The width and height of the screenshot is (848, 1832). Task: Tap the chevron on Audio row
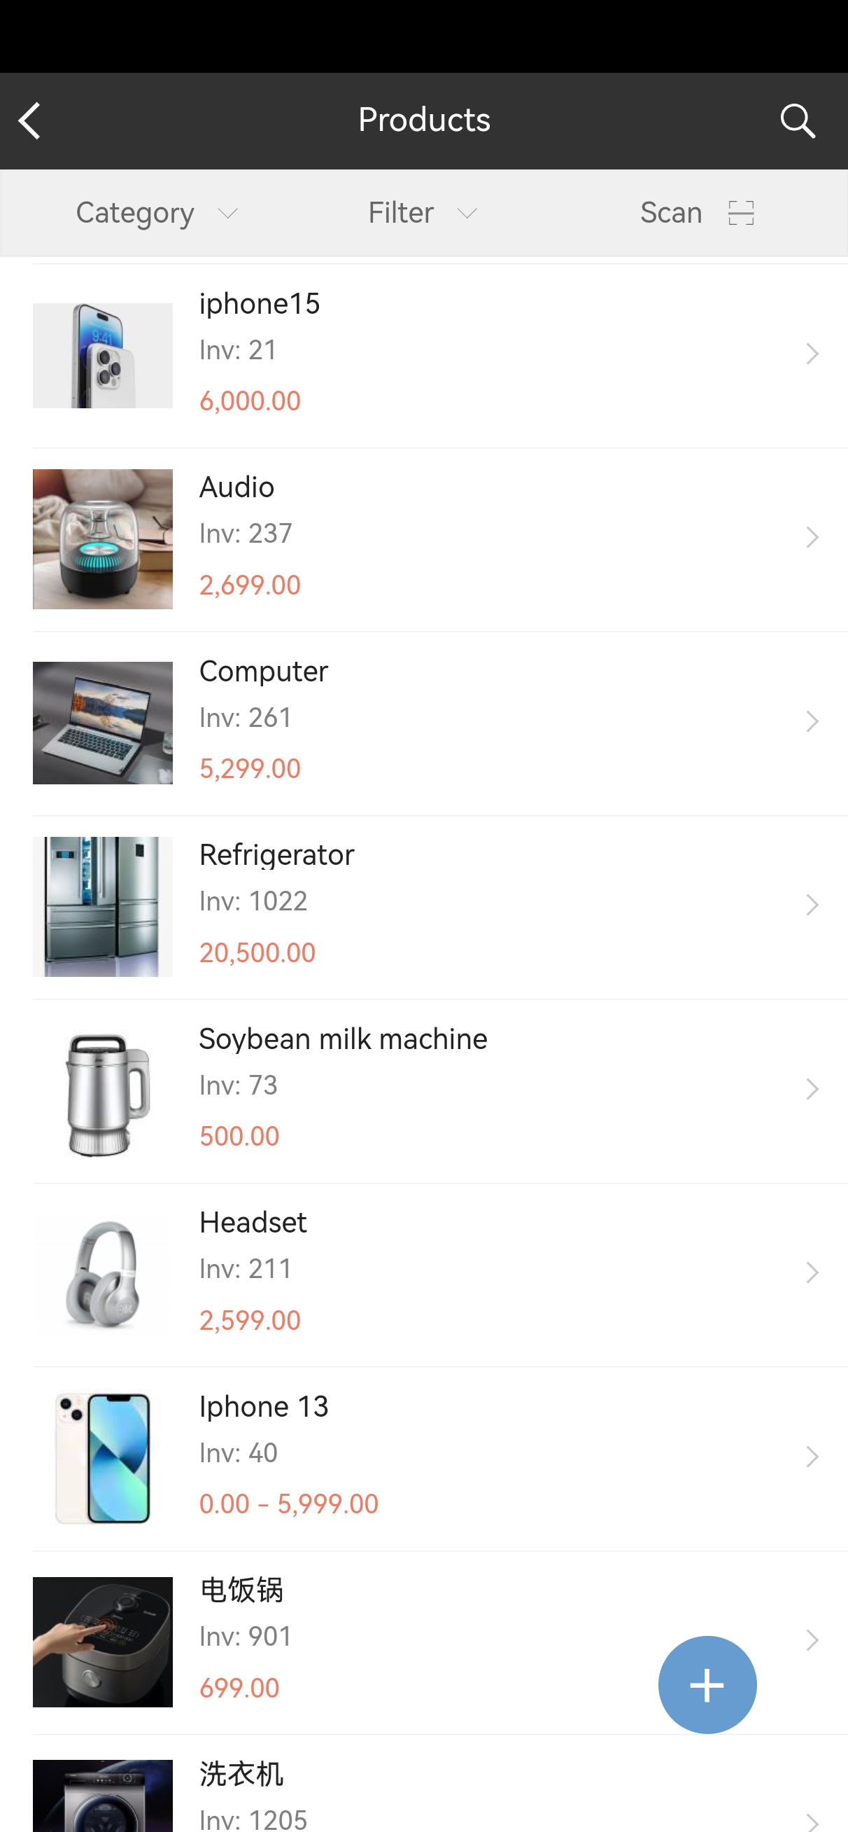tap(811, 538)
